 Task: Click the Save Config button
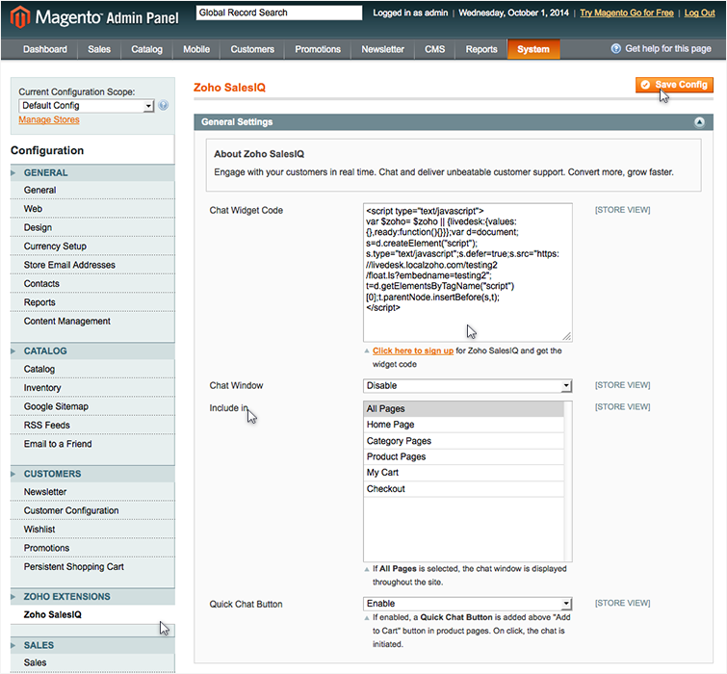pos(674,85)
